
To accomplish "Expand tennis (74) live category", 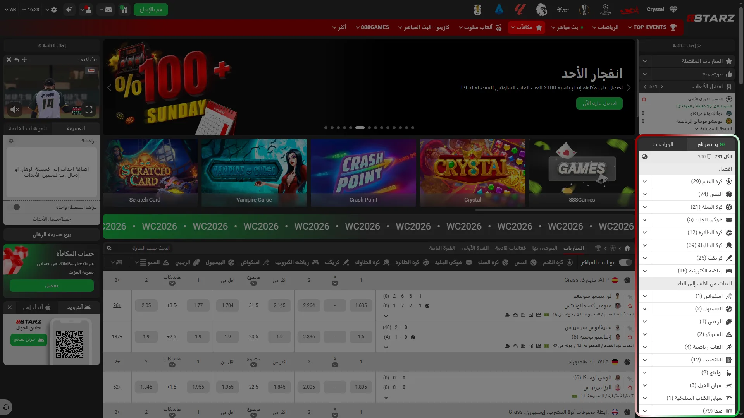I will click(645, 194).
